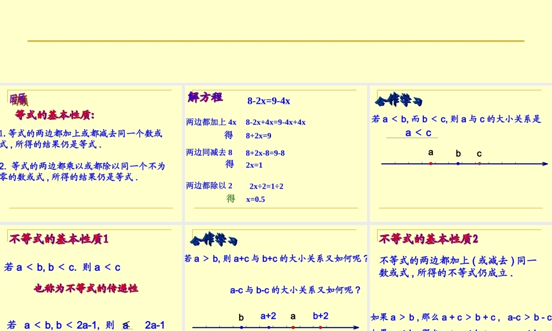Click the result 2x=1
Image resolution: width=552 pixels, height=331 pixels.
(x=254, y=165)
